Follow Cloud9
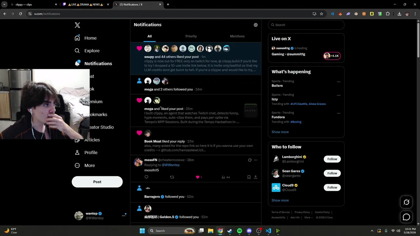420x236 pixels. [332, 187]
